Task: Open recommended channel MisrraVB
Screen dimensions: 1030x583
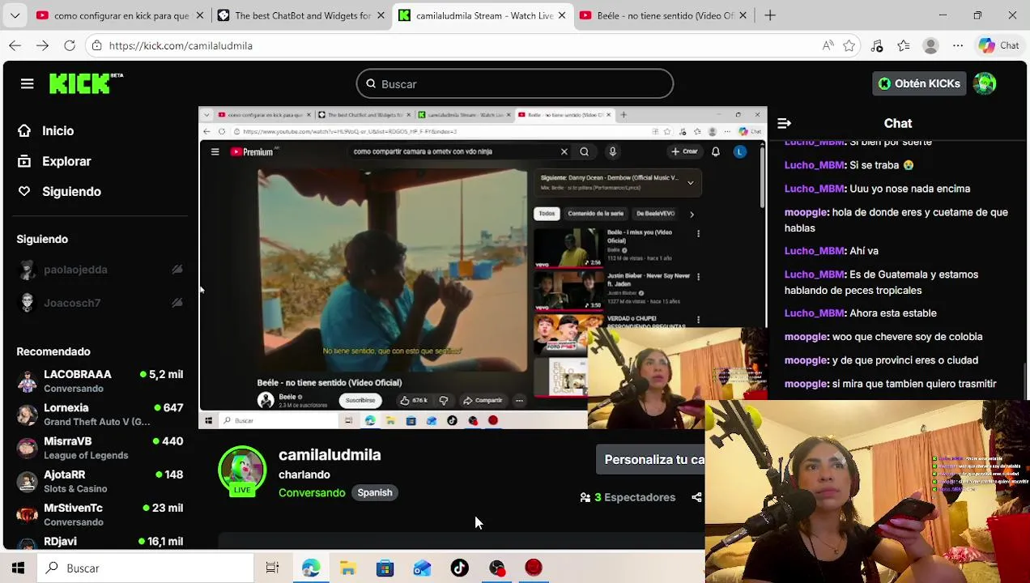Action: [x=100, y=447]
